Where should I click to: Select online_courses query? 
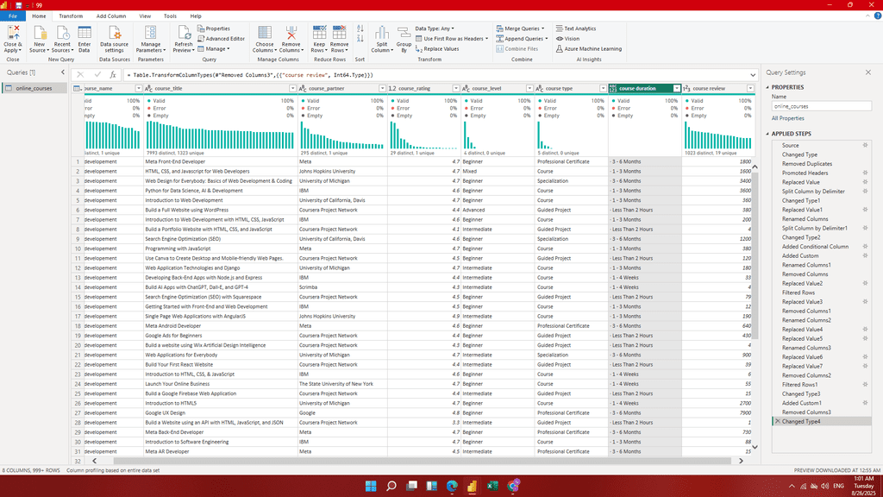34,89
